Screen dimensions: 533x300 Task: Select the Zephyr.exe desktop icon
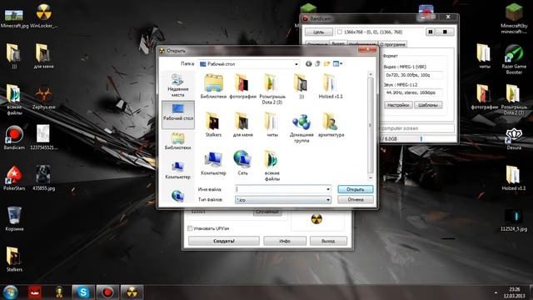pos(43,97)
